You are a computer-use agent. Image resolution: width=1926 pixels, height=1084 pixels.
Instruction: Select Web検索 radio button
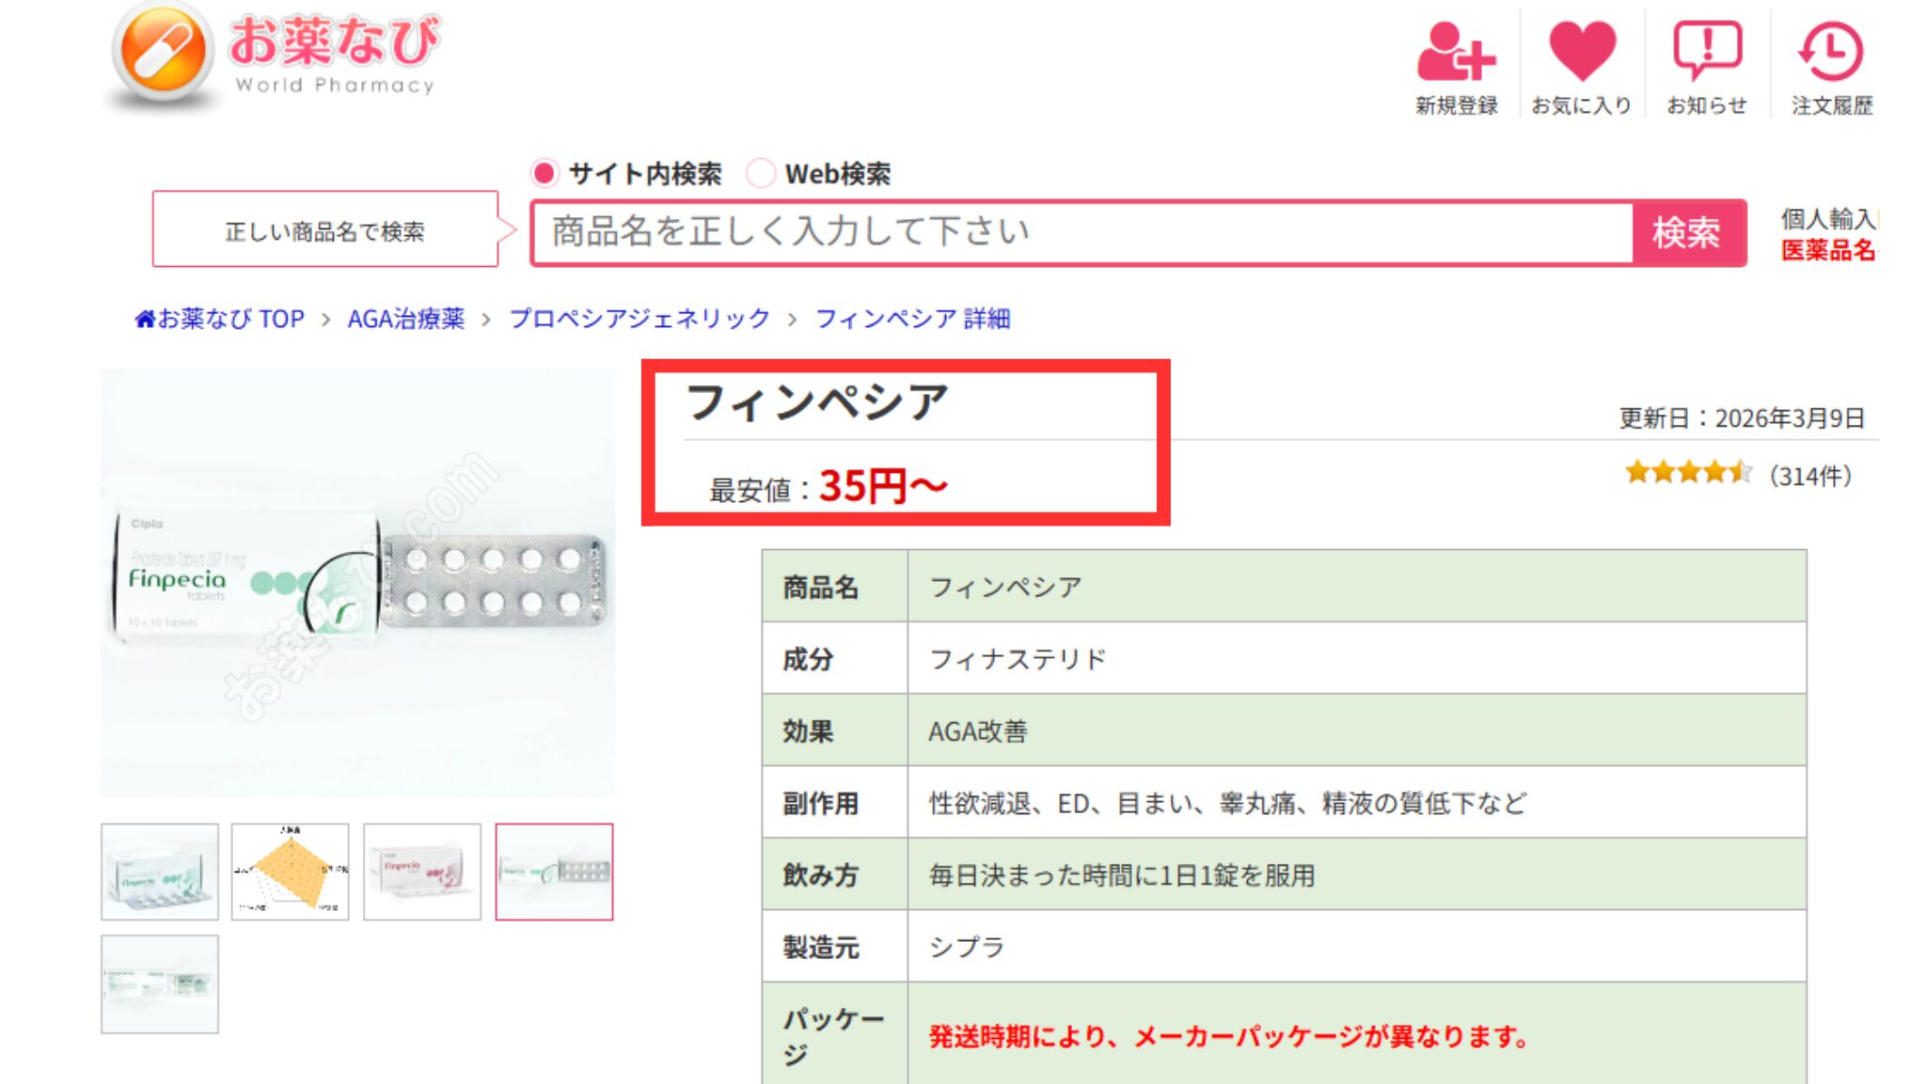(x=760, y=173)
